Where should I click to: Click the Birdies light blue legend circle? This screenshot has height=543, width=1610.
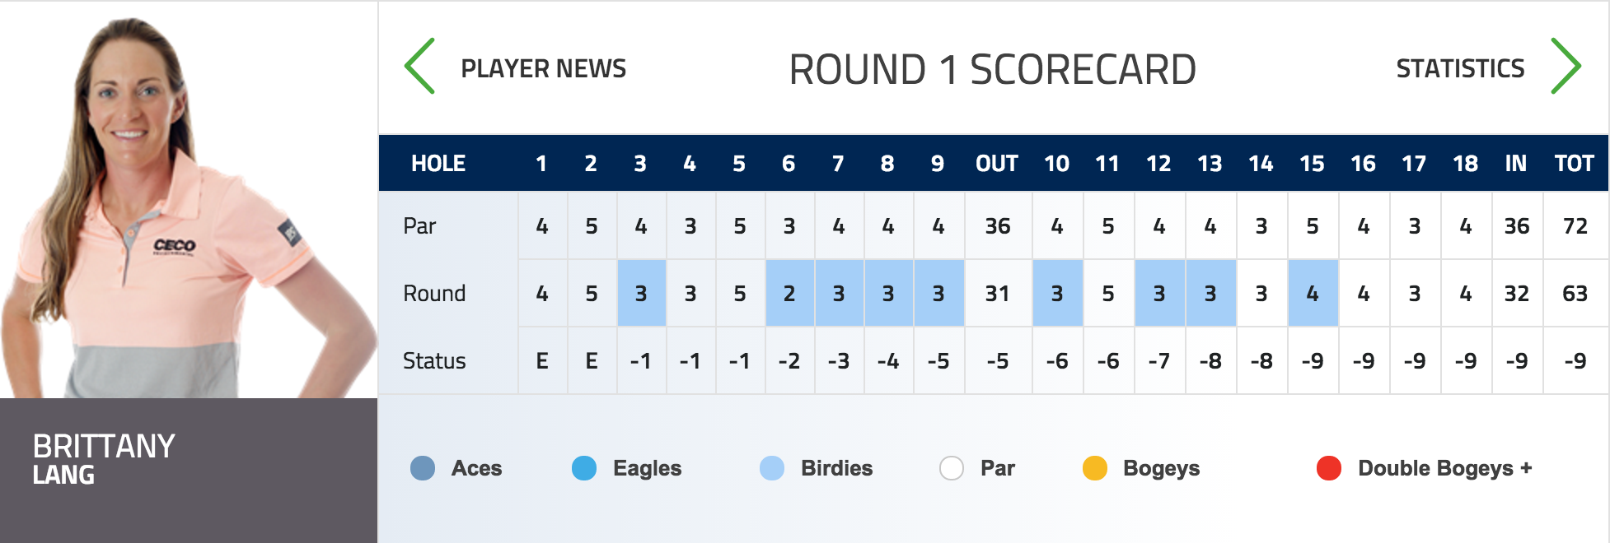[772, 468]
